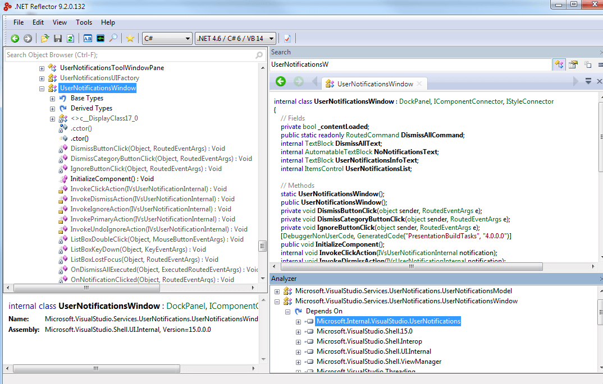Expand the Derived Types node
603x384 pixels.
pyautogui.click(x=52, y=109)
